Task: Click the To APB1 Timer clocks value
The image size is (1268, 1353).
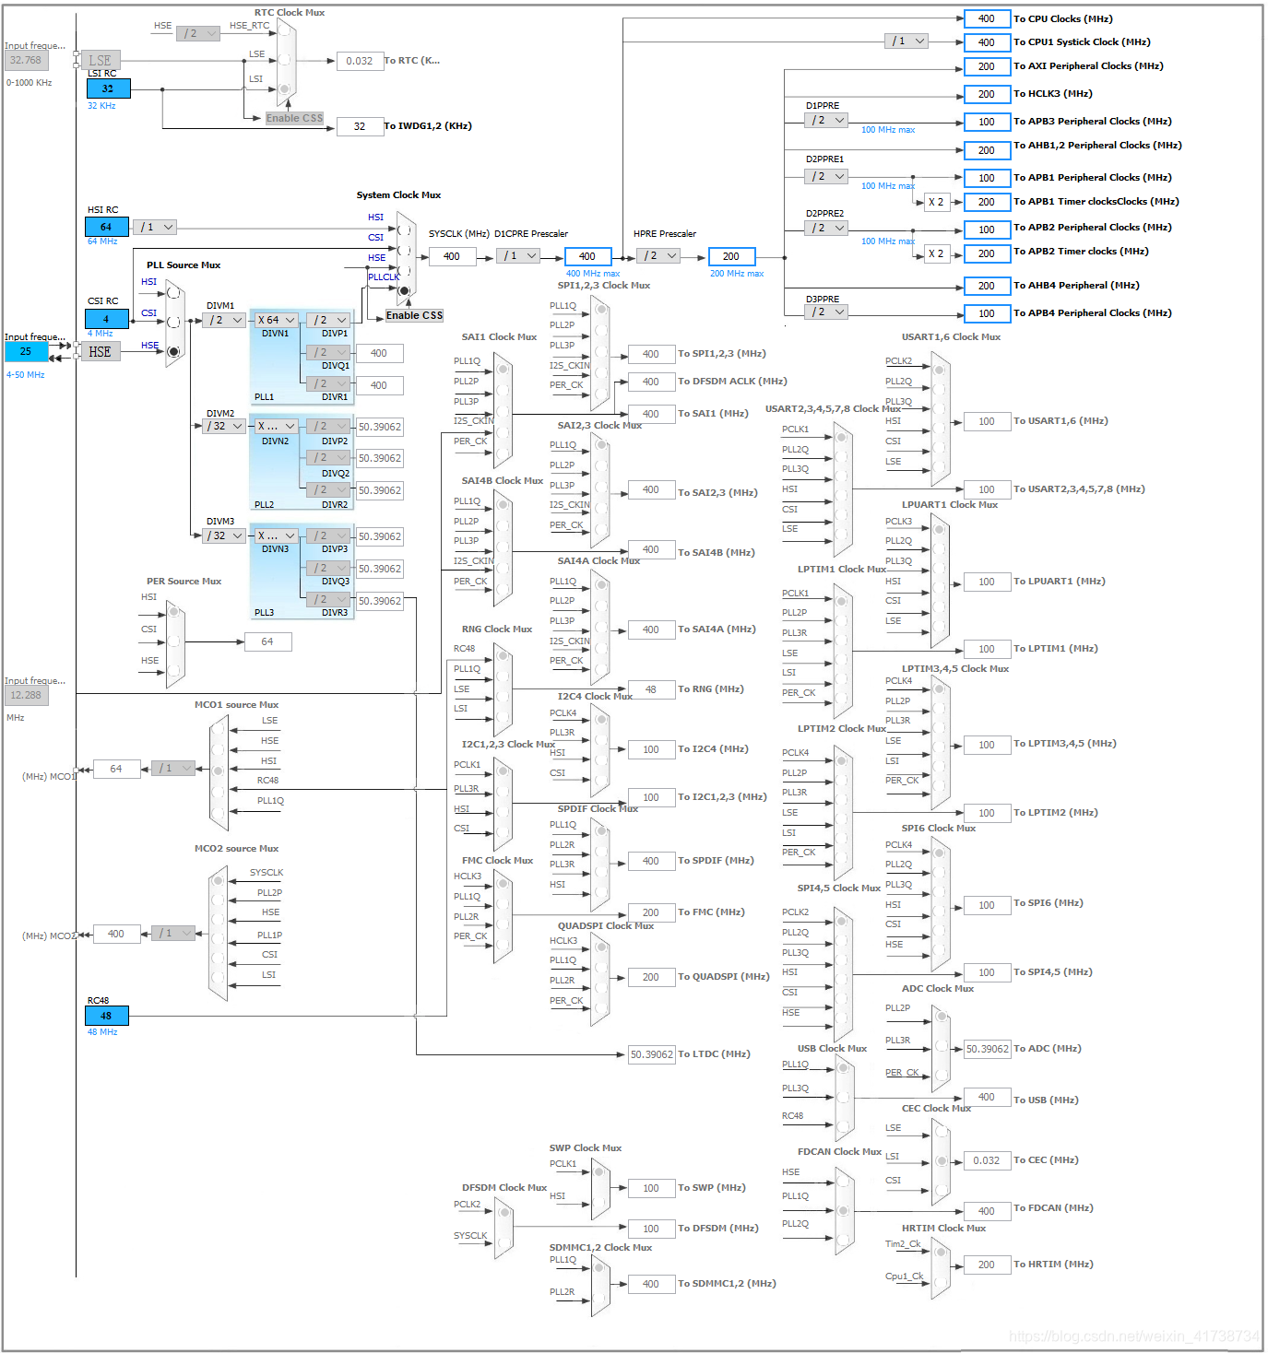Action: tap(987, 202)
